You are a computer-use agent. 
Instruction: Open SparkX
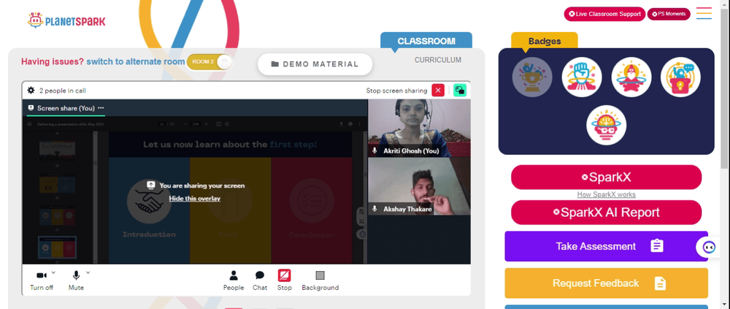coord(606,177)
